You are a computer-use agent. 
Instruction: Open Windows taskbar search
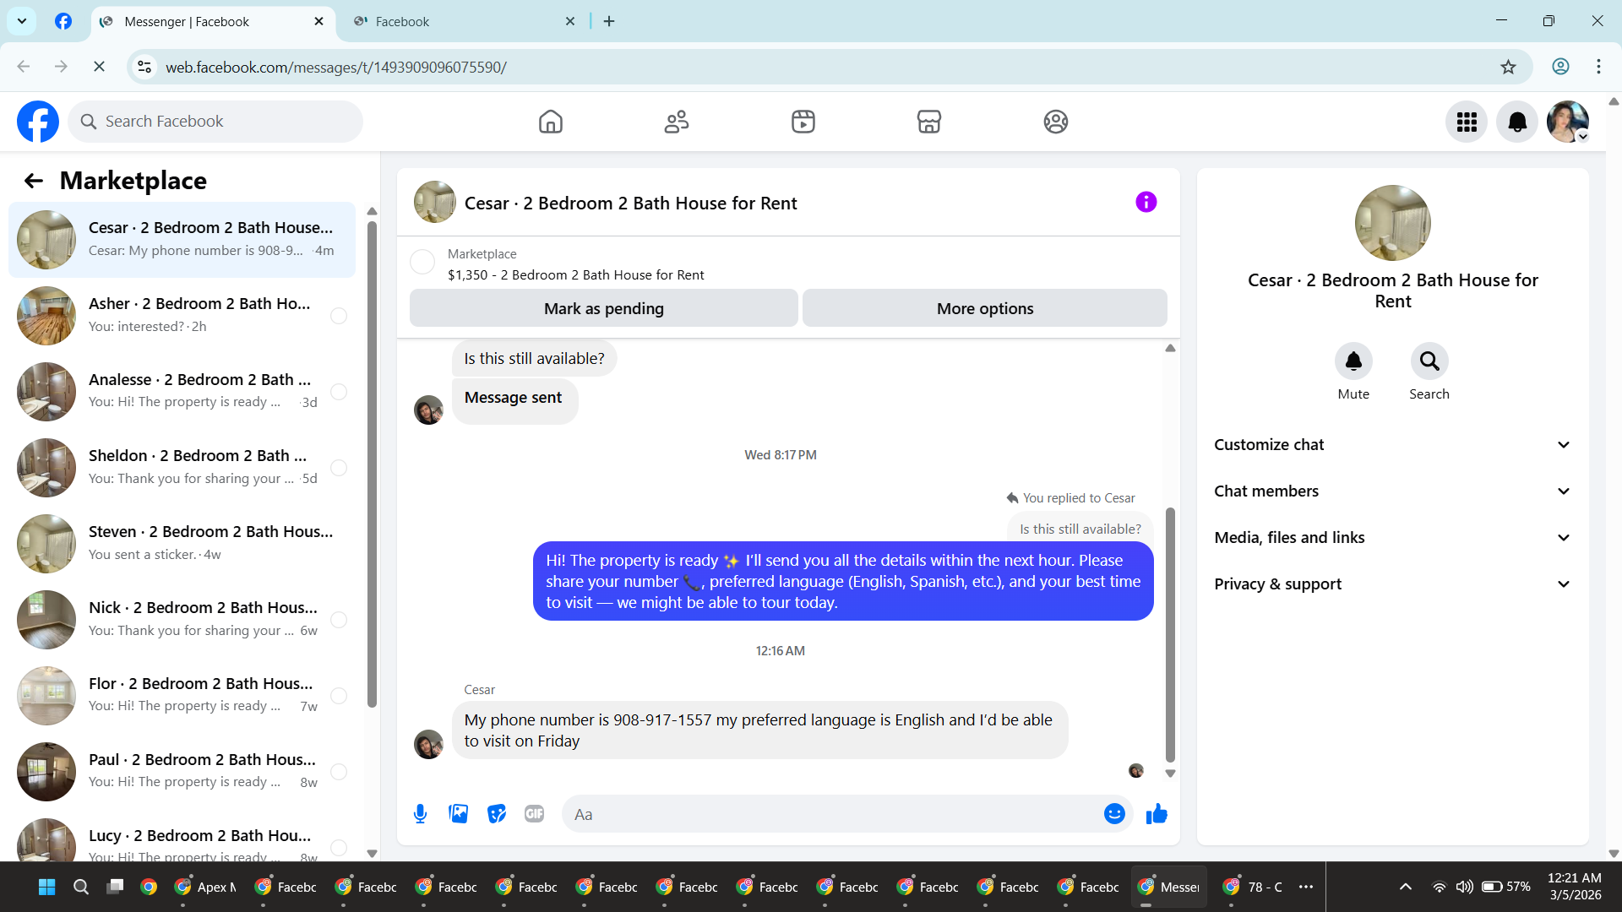(x=81, y=887)
